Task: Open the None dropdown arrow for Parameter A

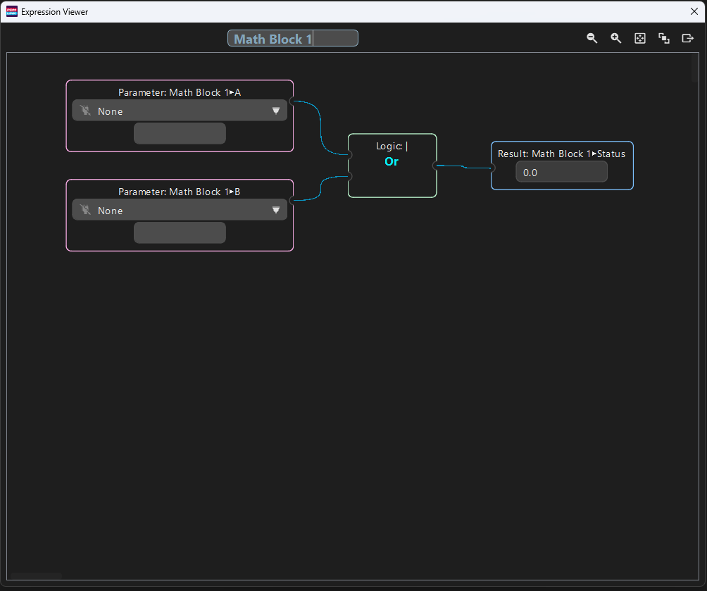Action: pos(276,111)
